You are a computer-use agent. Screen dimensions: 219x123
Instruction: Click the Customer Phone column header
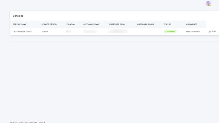146,24
